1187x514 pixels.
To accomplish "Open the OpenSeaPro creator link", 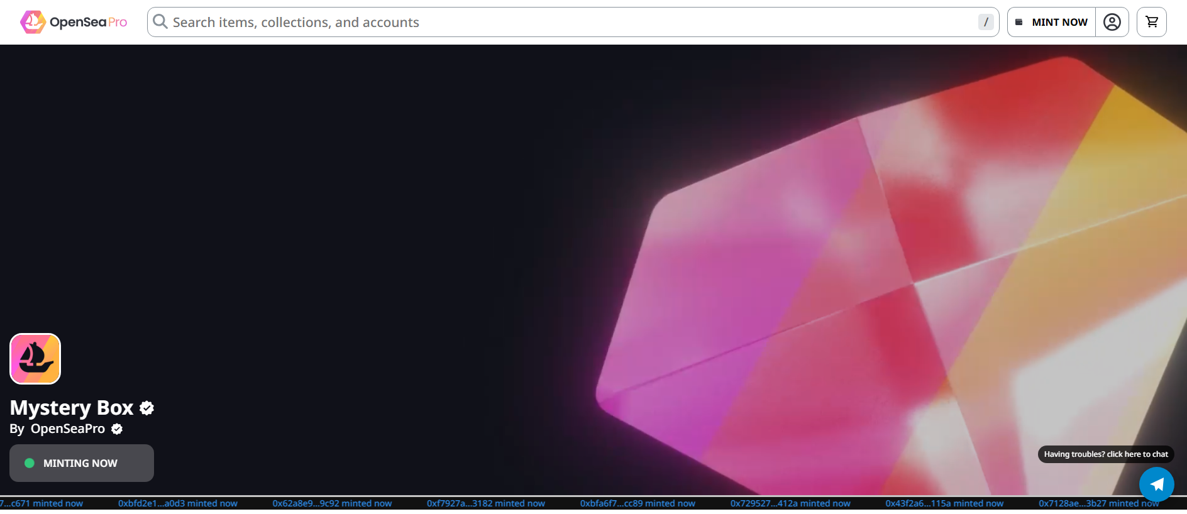I will [68, 429].
